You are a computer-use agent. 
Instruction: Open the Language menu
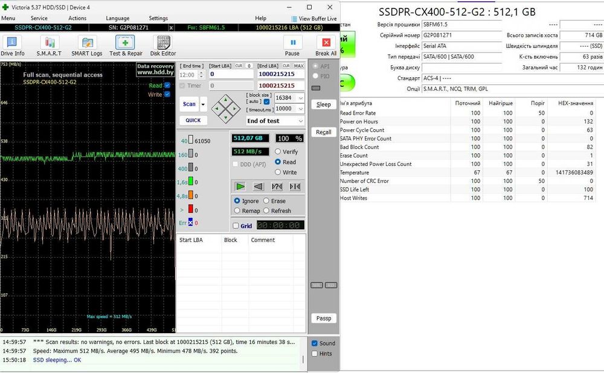pyautogui.click(x=118, y=18)
